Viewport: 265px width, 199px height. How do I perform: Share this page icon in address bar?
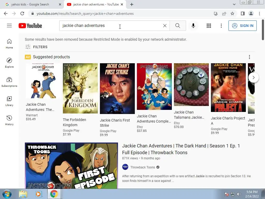coord(224,13)
